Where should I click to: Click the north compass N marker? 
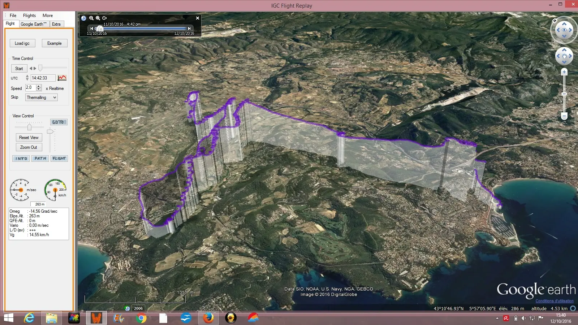[x=555, y=21]
